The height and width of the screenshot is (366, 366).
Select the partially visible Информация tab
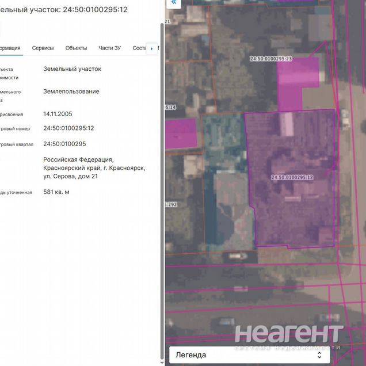coord(10,48)
